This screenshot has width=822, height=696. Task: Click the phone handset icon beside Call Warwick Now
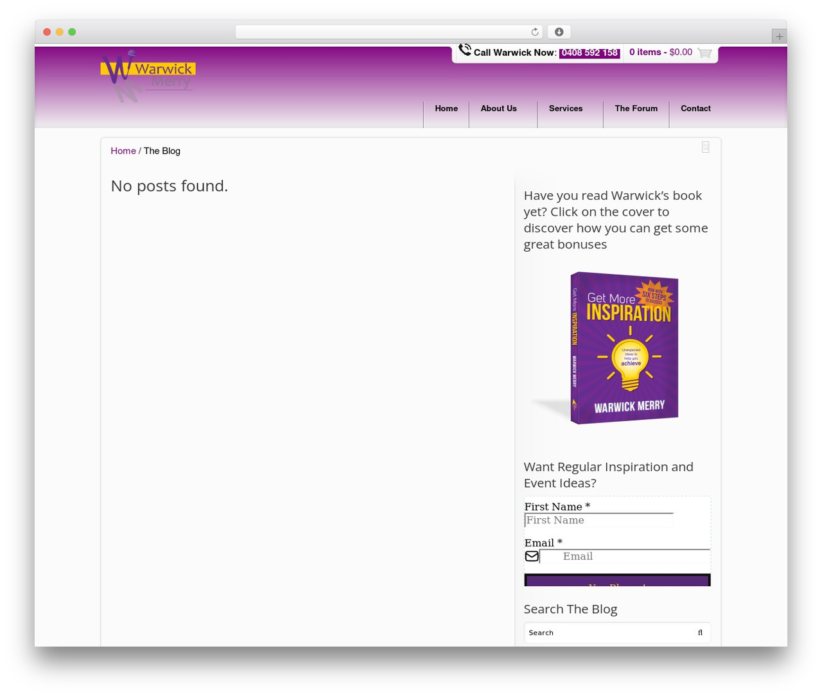(x=465, y=50)
